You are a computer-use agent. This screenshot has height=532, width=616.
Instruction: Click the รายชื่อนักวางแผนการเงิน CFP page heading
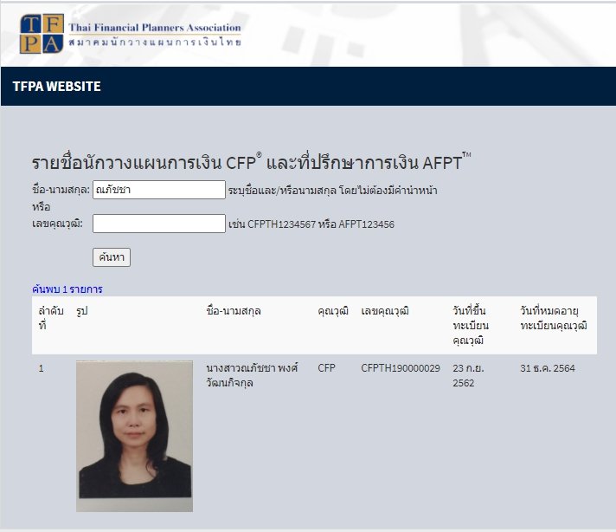[251, 163]
